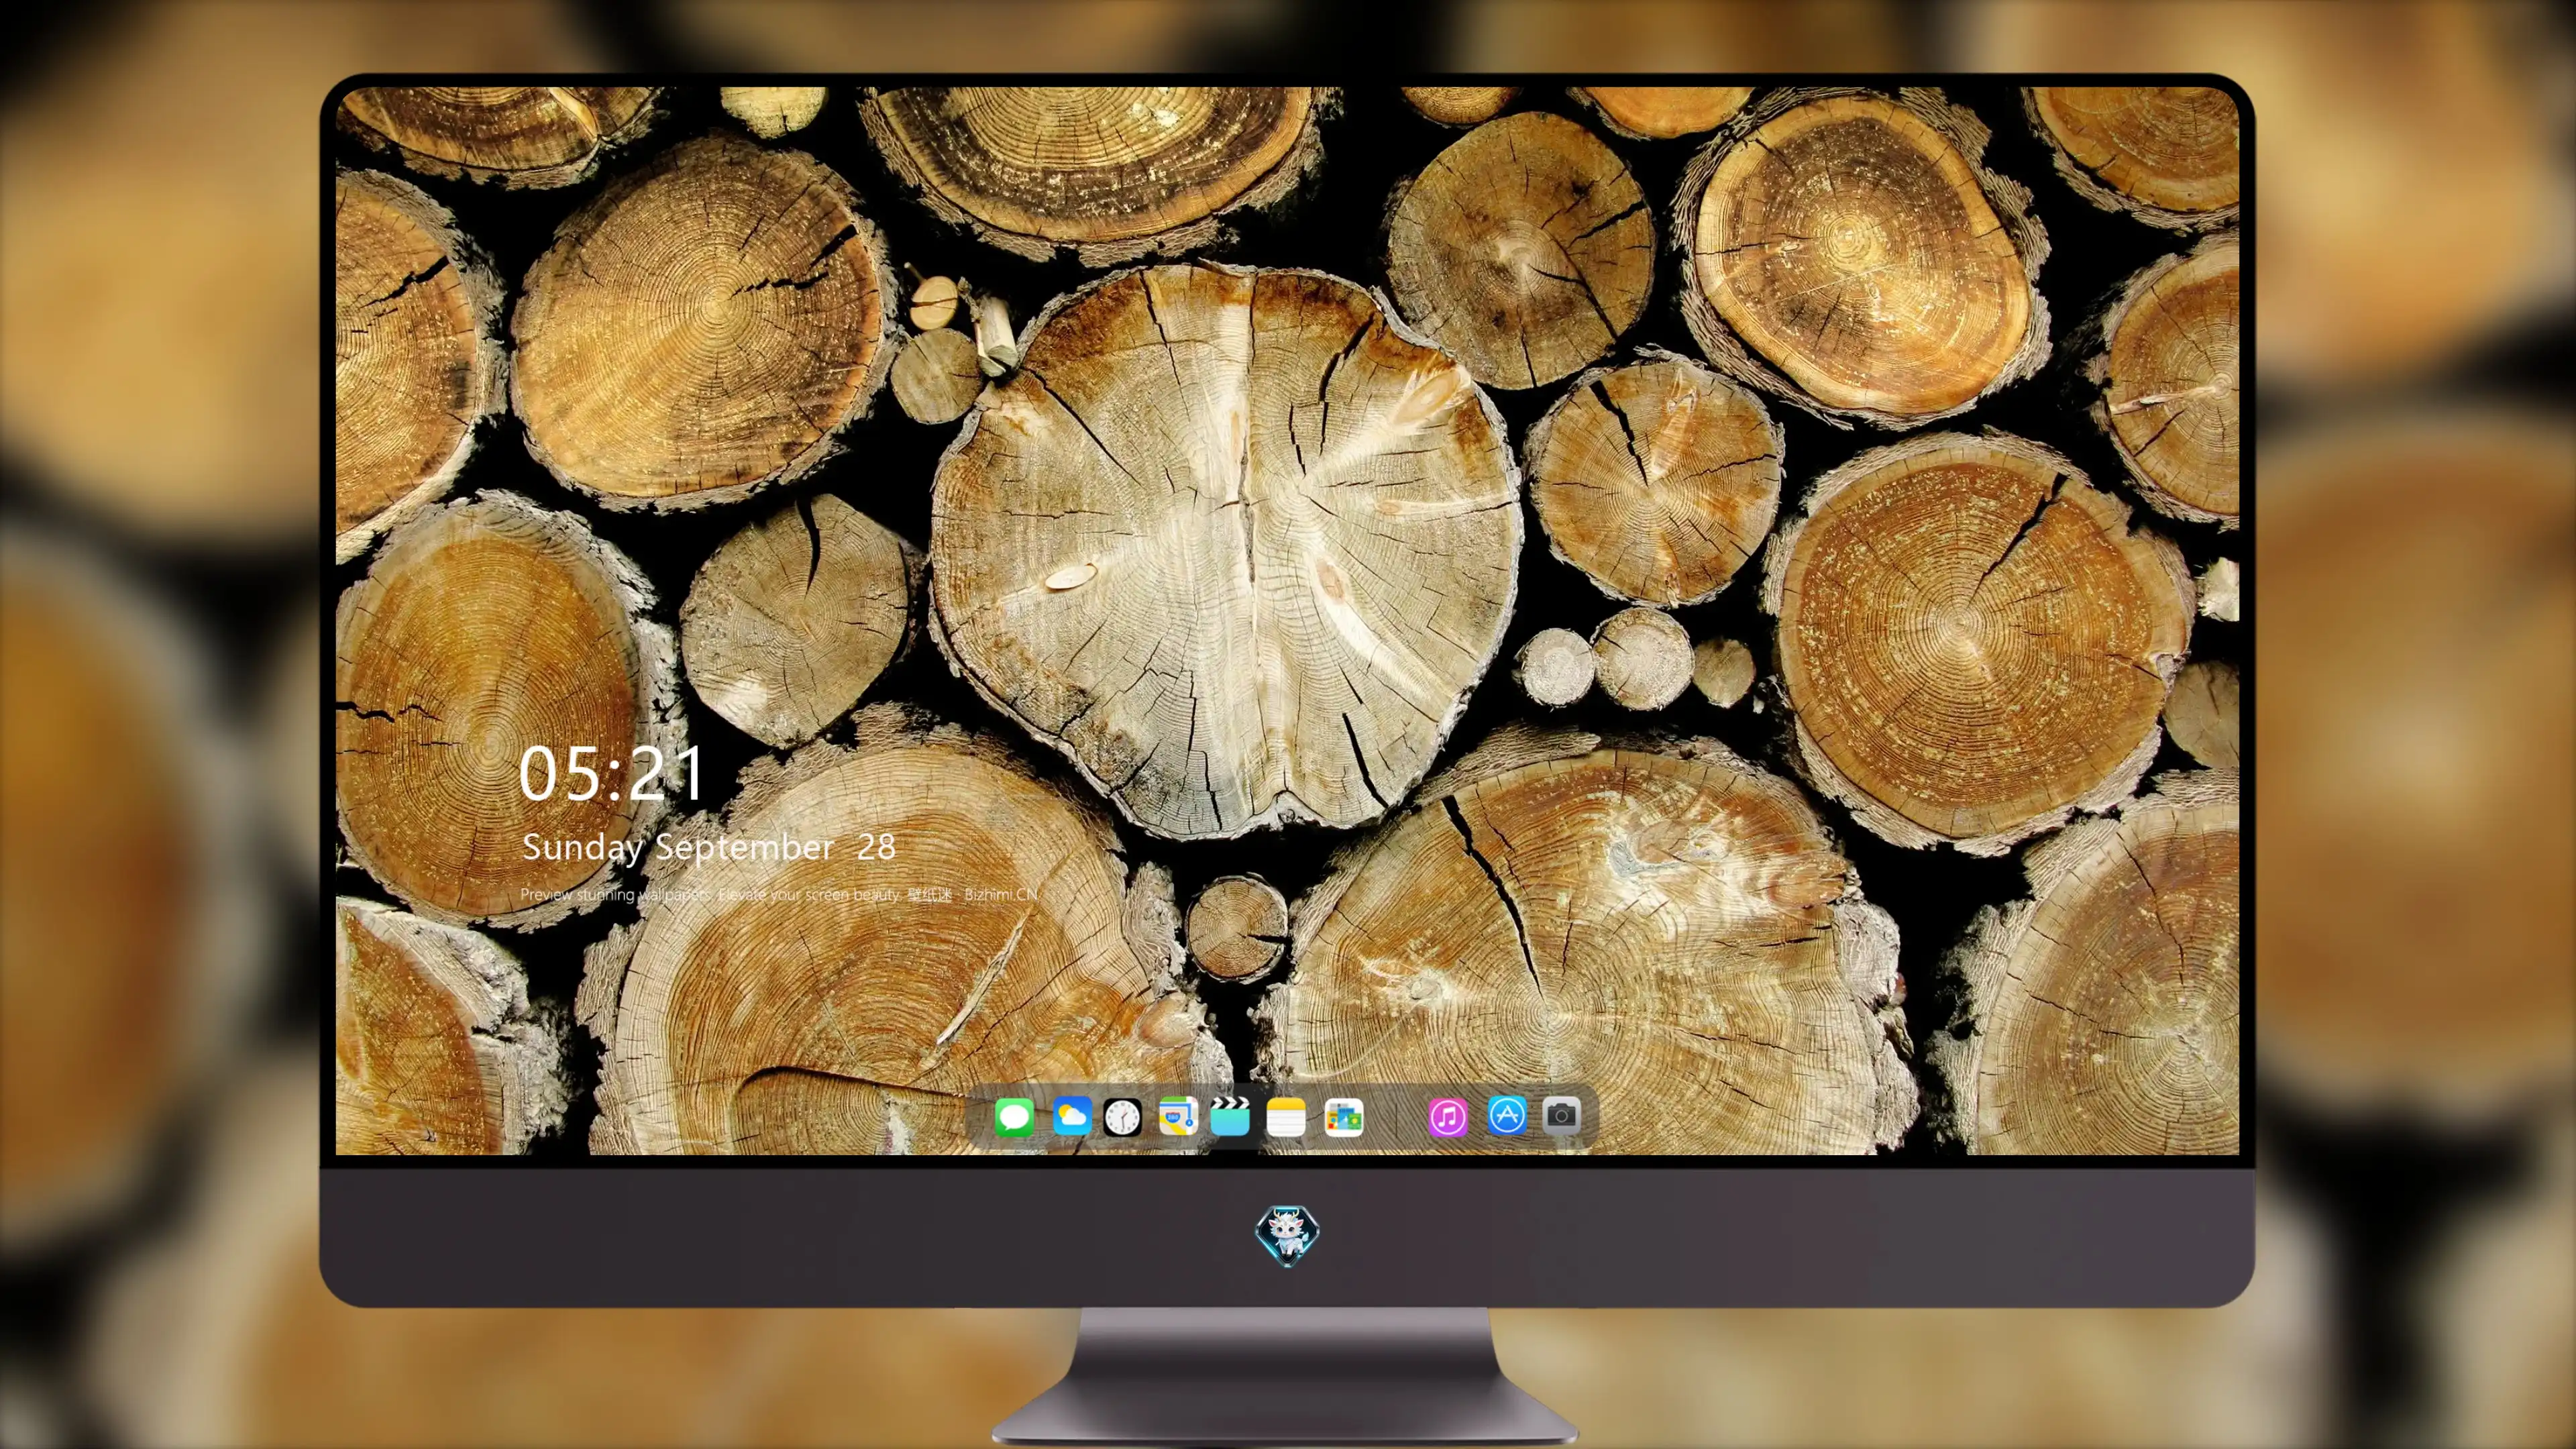Open the Camera app in the dock

point(1561,1116)
